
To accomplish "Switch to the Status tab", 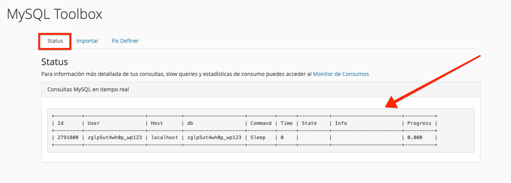I will point(55,41).
